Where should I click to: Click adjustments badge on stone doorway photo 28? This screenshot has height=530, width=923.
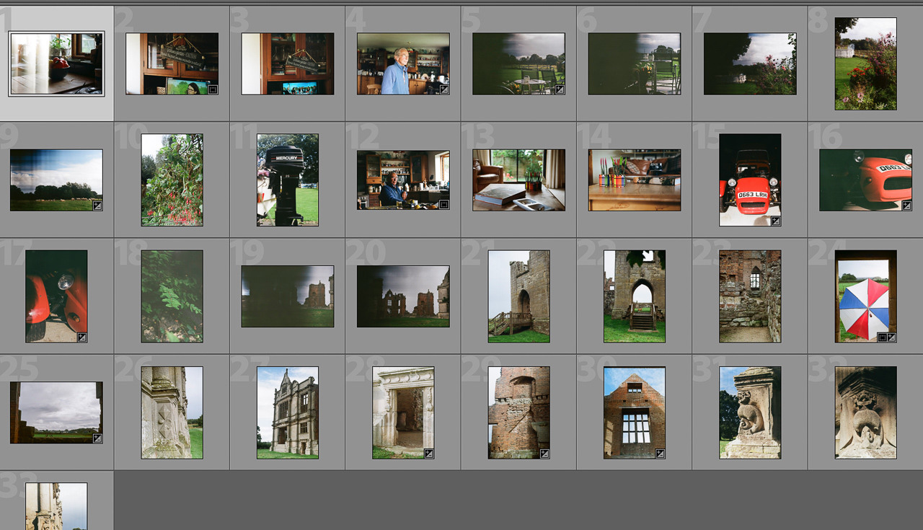[x=429, y=454]
